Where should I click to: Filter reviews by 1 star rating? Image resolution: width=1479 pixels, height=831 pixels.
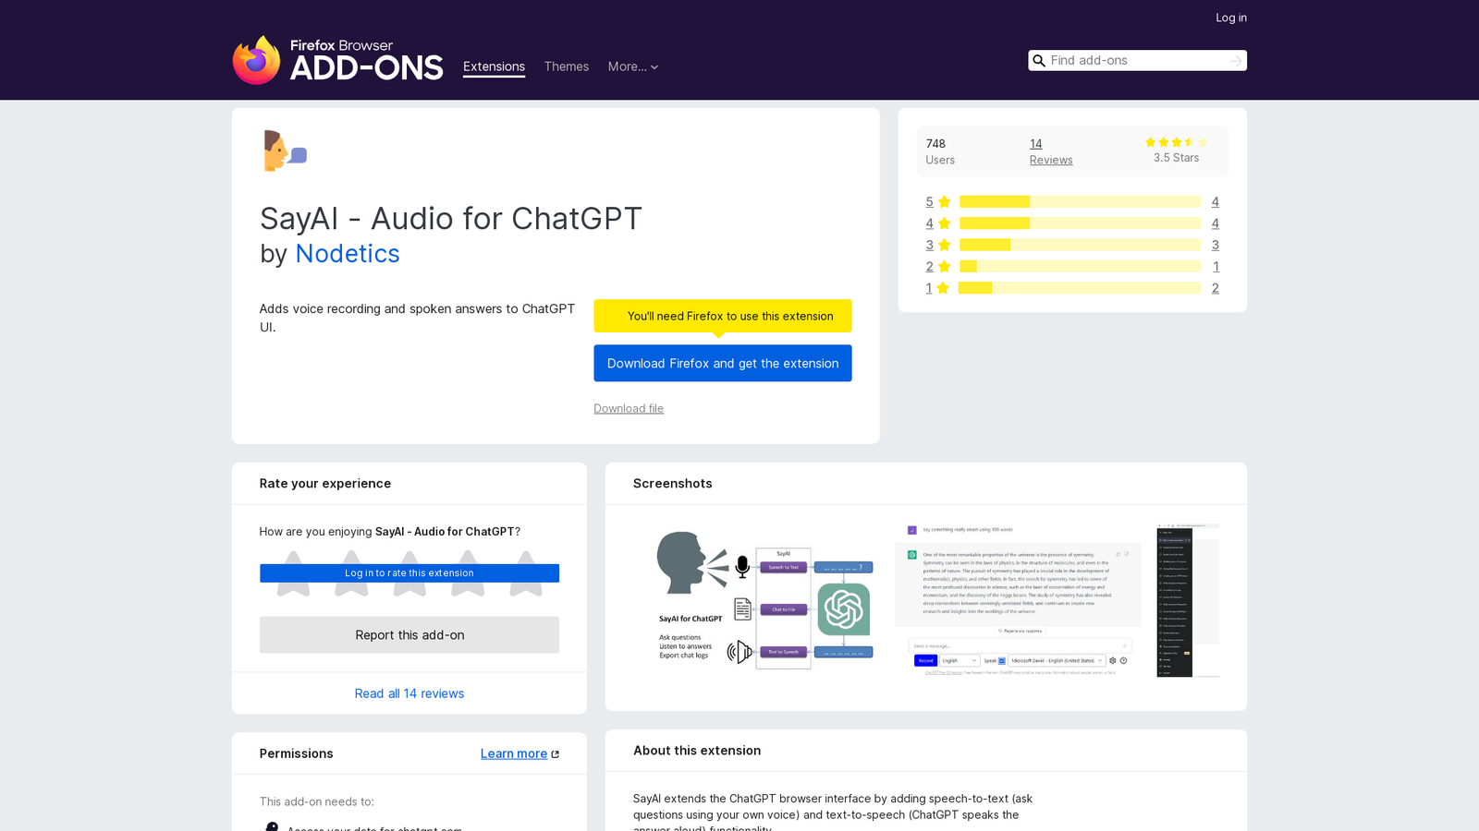tap(937, 288)
